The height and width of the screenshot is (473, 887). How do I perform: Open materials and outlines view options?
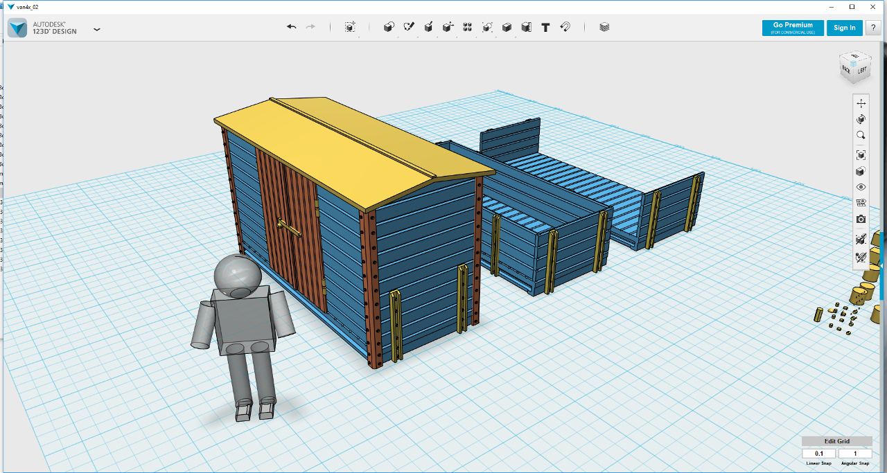(x=861, y=171)
